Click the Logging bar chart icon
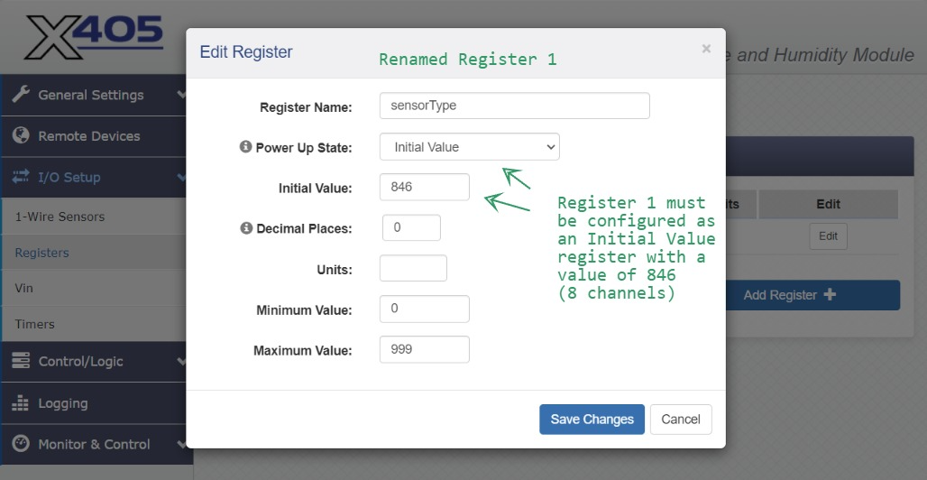 coord(21,403)
